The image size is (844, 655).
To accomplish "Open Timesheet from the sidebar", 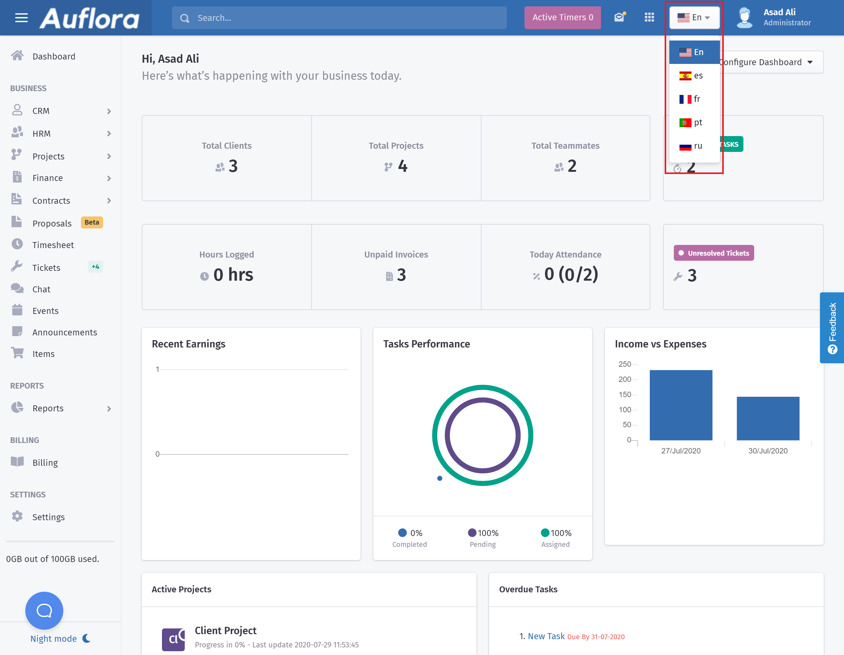I will click(x=53, y=245).
